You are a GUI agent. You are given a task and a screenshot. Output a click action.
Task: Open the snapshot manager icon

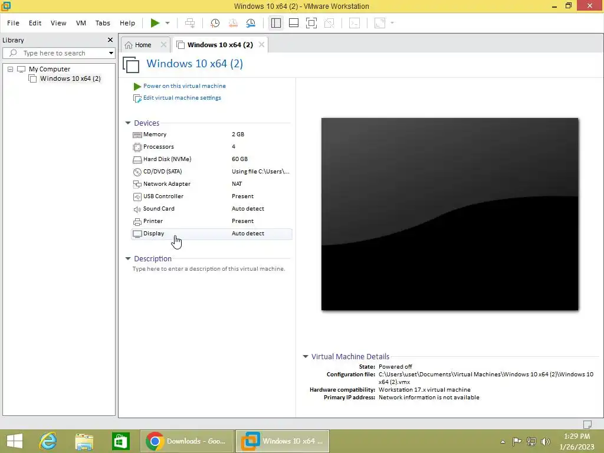tap(251, 23)
